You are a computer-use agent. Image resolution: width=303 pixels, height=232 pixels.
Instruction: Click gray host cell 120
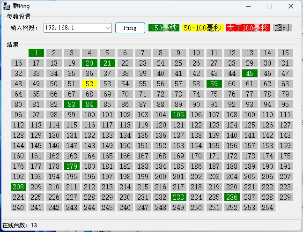coord(161,125)
